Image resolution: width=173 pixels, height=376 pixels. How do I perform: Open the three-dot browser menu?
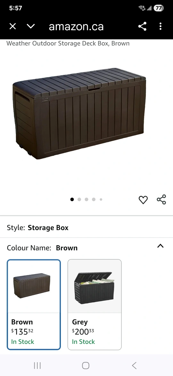tap(160, 26)
